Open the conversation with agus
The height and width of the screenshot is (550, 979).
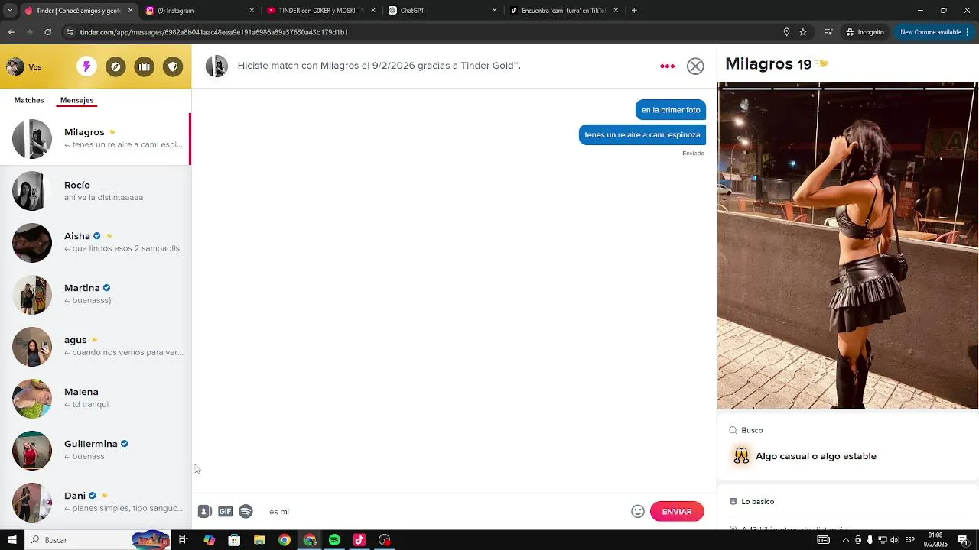(x=95, y=346)
